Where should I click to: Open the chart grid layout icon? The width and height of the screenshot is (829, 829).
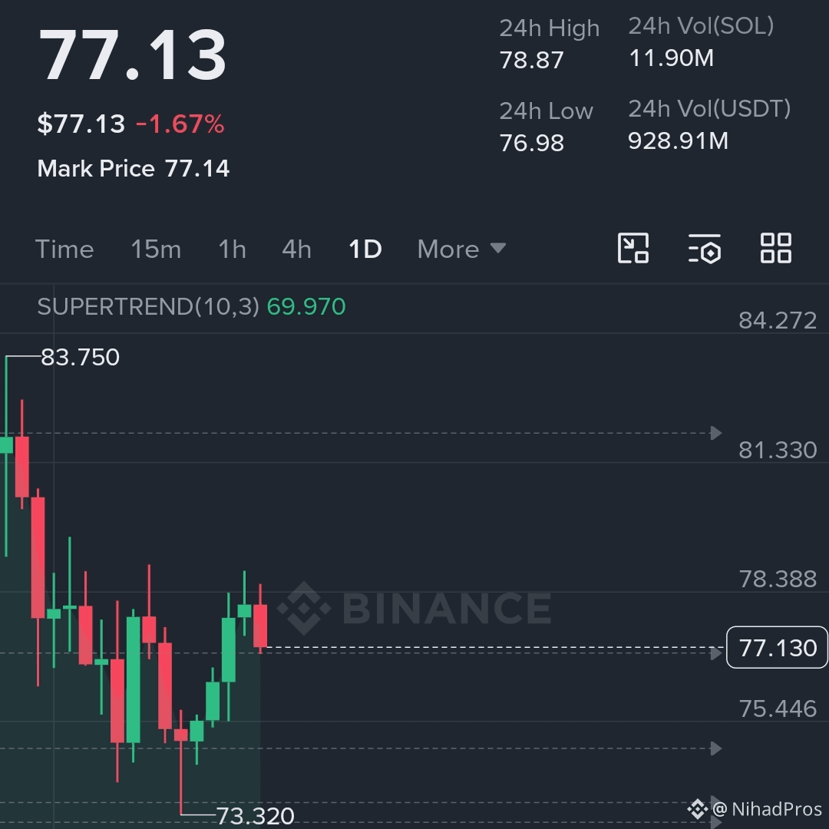coord(775,248)
